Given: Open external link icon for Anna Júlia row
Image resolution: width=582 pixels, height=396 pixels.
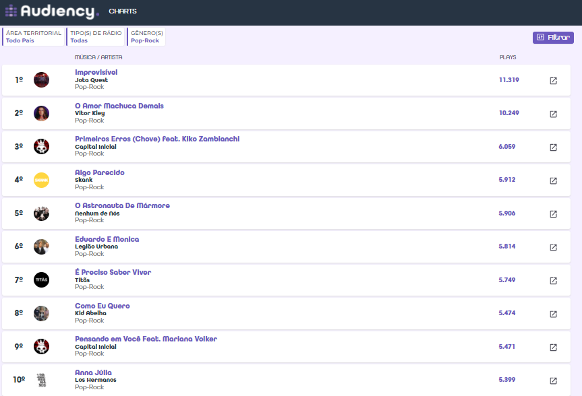Looking at the screenshot, I should tap(553, 381).
